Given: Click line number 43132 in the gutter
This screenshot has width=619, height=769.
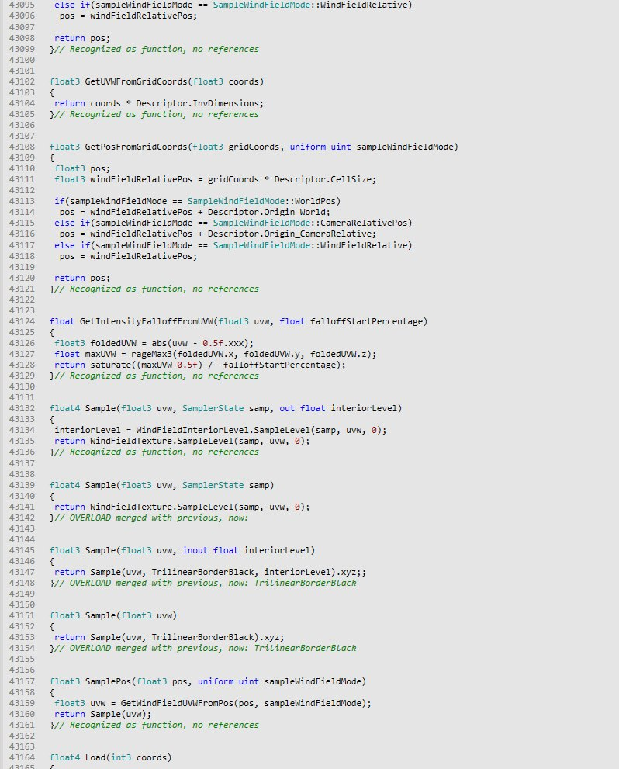Looking at the screenshot, I should (x=22, y=408).
